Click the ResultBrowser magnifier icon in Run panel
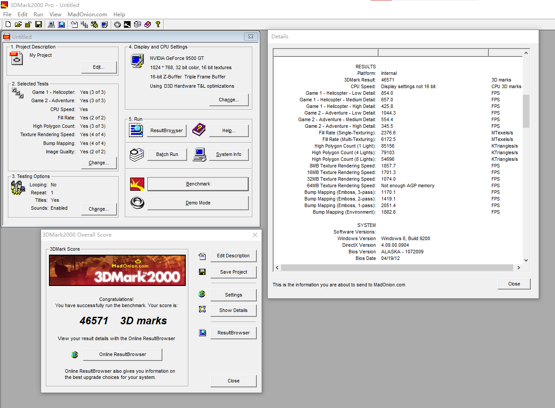 (x=136, y=130)
